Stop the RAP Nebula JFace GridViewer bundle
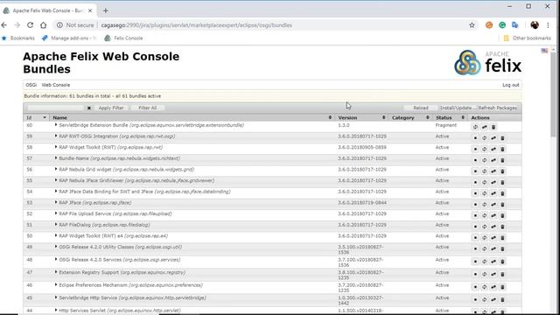This screenshot has width=560, height=315. pyautogui.click(x=475, y=182)
